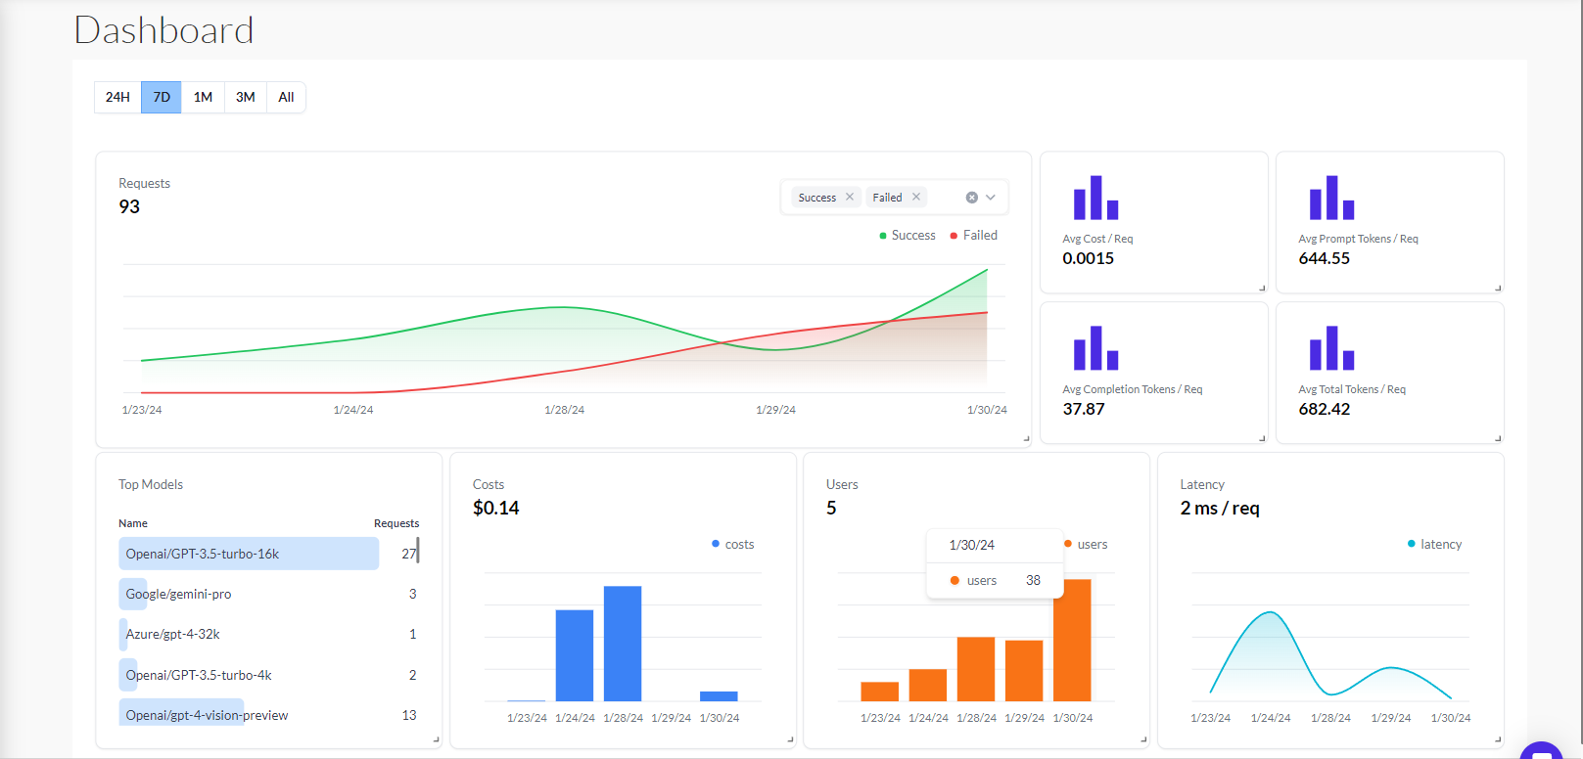
Task: Select the Google/gemini-pro model row
Action: (x=268, y=594)
